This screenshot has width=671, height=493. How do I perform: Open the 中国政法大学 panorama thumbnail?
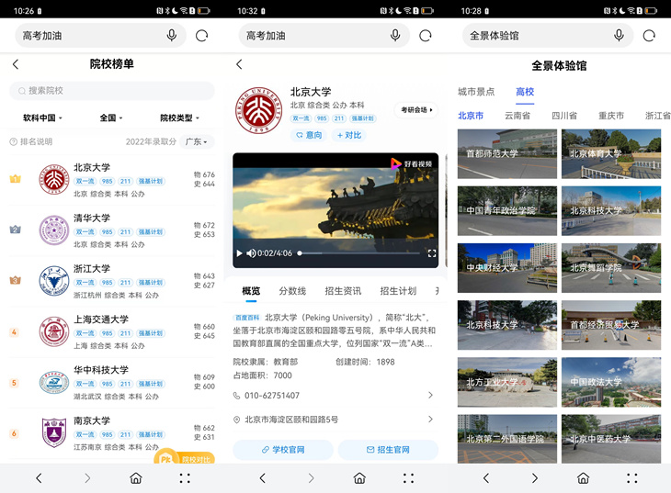click(610, 382)
